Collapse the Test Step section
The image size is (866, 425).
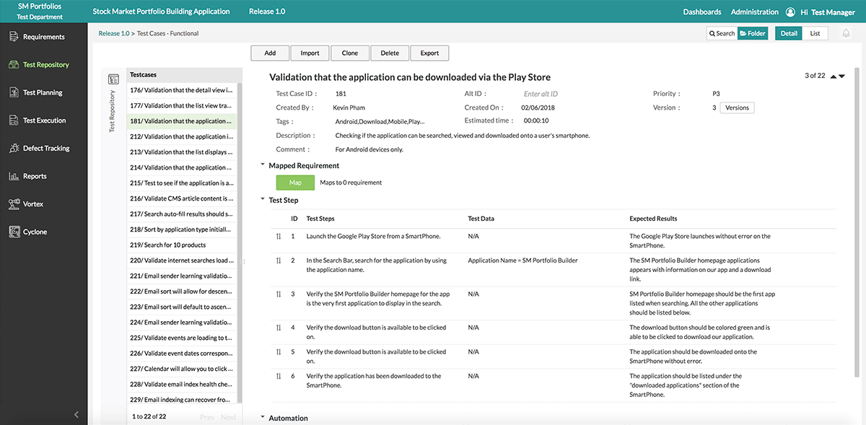[263, 200]
